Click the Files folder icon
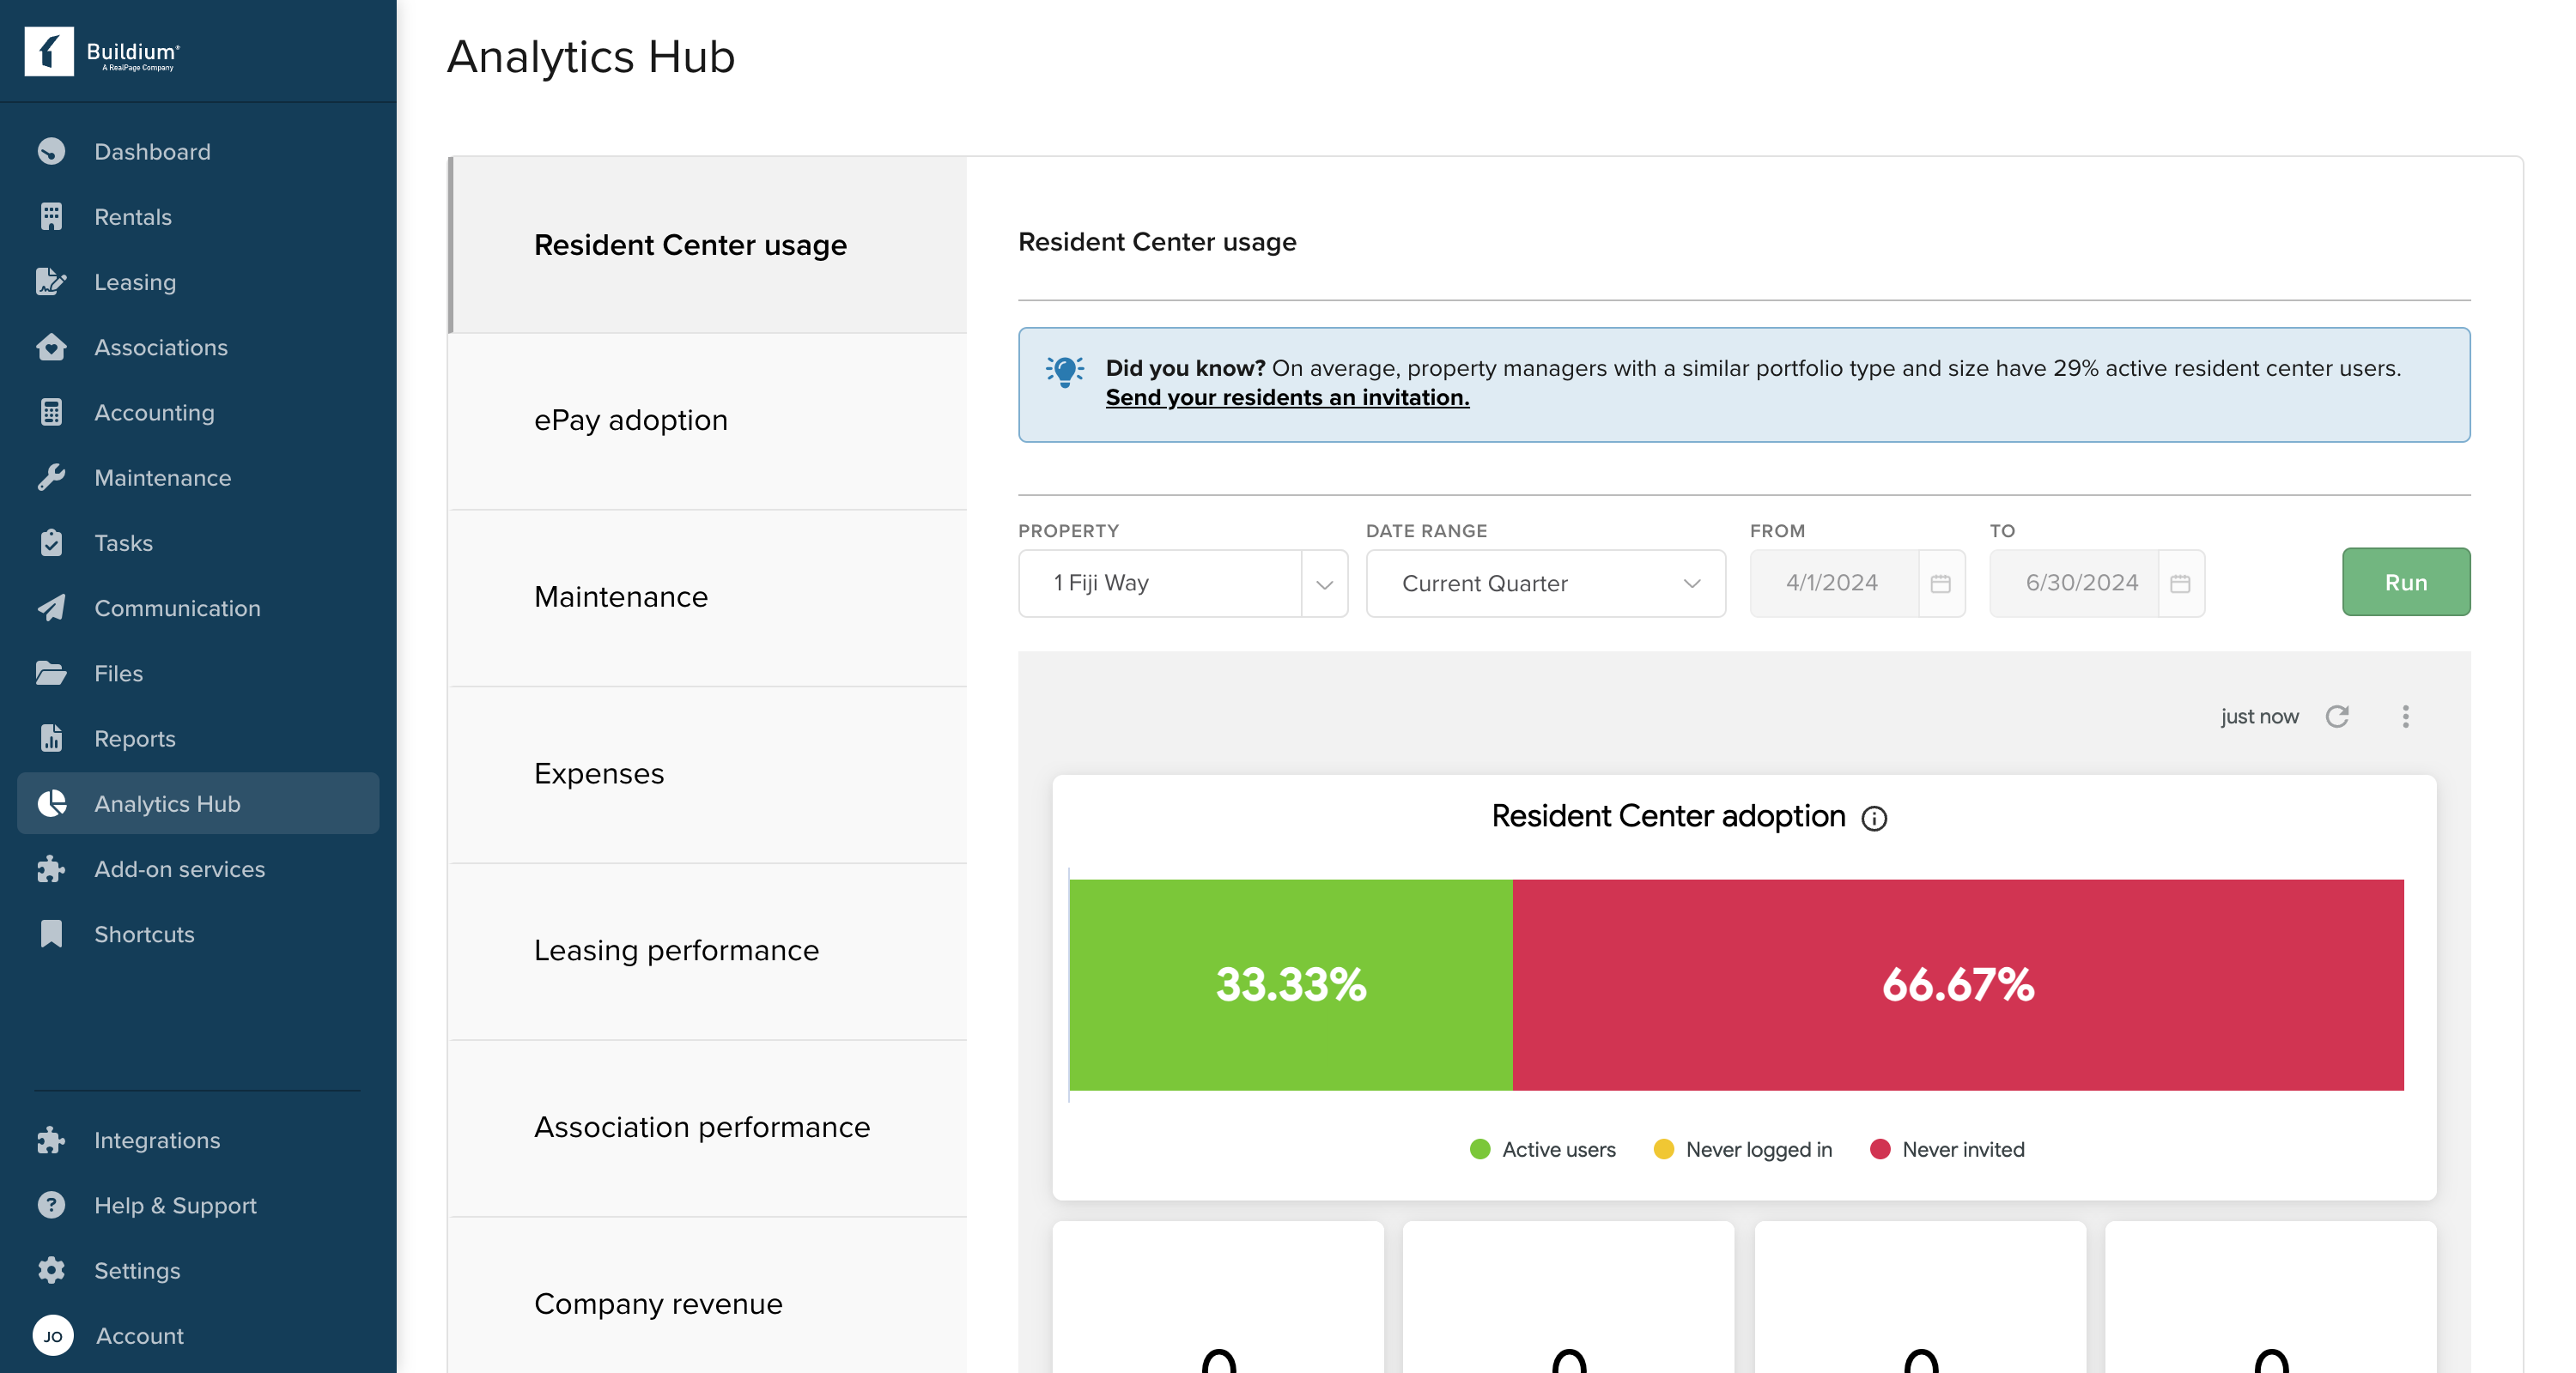 point(51,674)
